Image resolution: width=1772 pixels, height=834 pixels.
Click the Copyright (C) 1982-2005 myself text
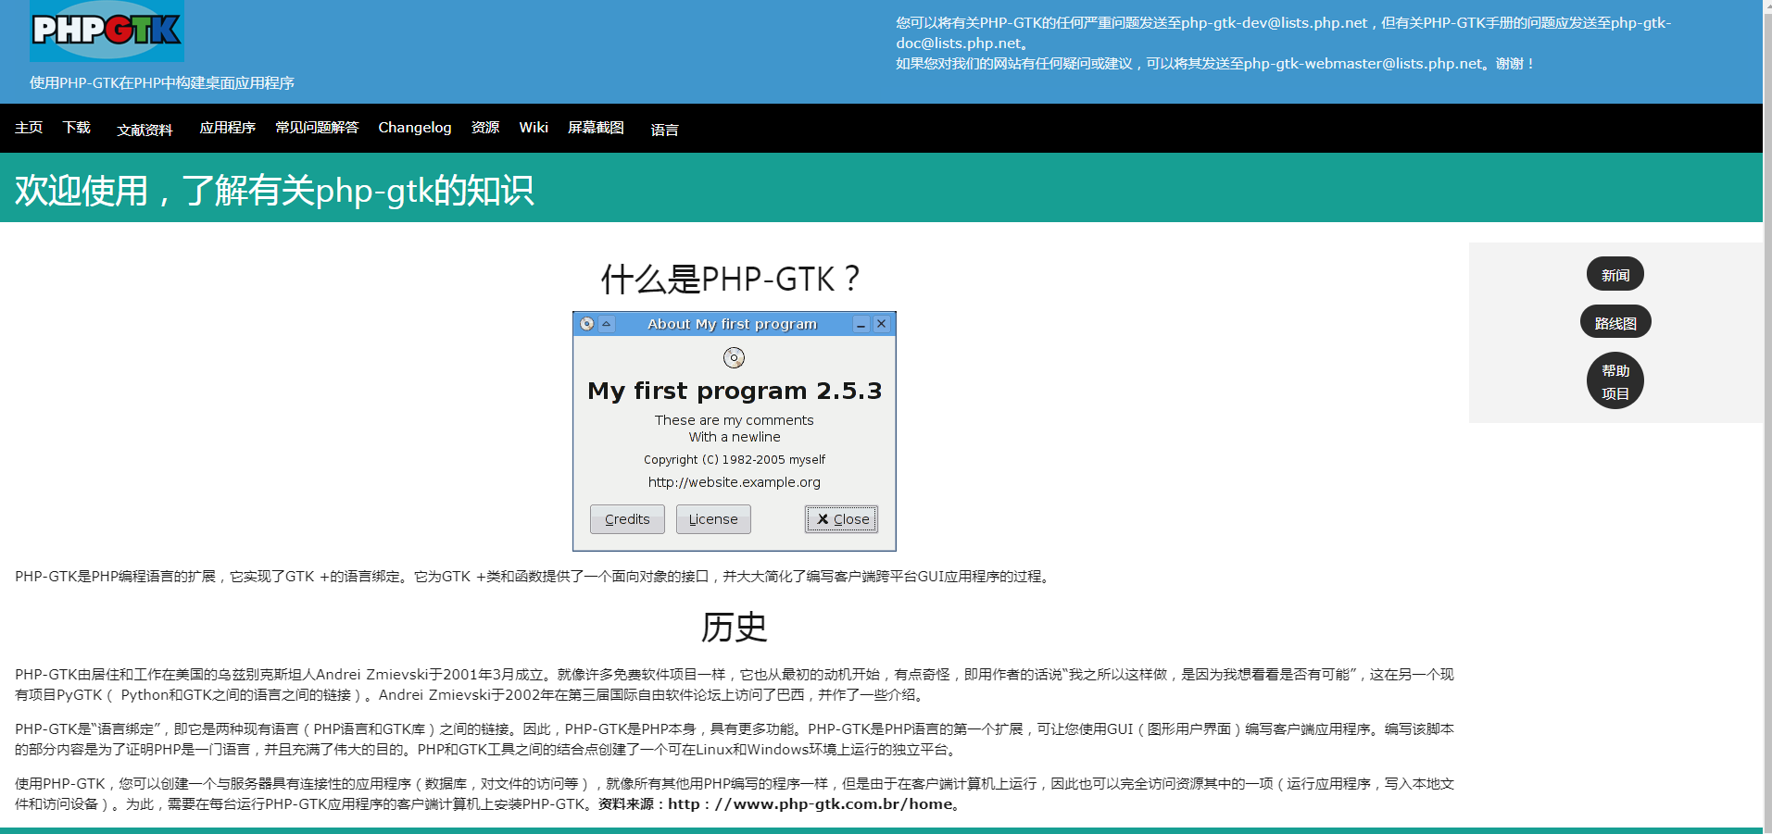tap(735, 459)
